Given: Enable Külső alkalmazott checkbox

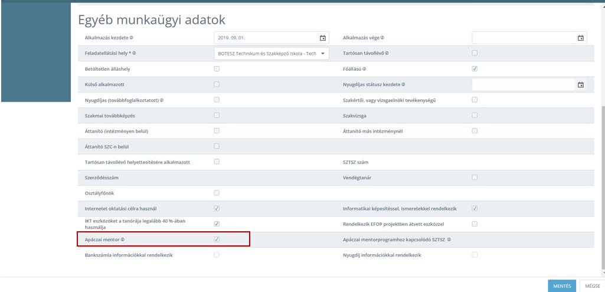Looking at the screenshot, I should click(217, 84).
